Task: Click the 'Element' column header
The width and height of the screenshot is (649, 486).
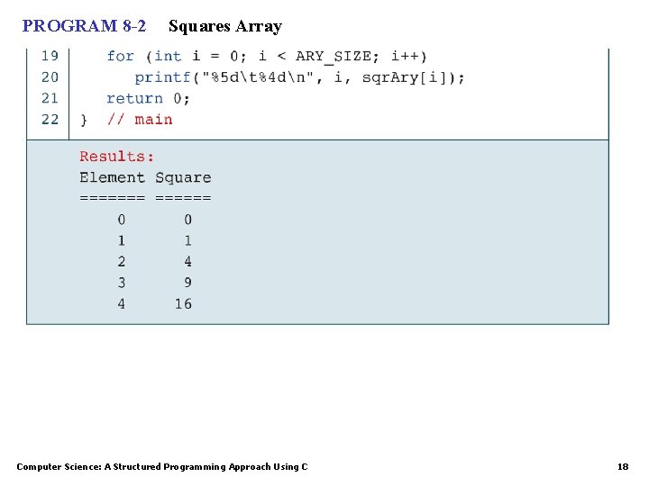Action: tap(112, 177)
